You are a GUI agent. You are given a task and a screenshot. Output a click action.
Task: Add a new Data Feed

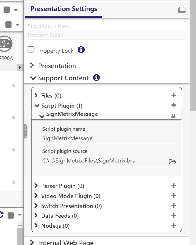(174, 215)
